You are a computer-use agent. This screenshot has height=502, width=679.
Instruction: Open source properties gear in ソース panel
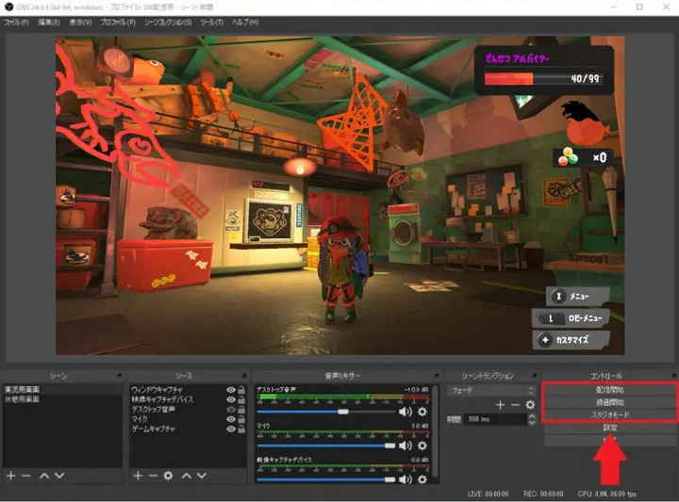click(x=168, y=476)
